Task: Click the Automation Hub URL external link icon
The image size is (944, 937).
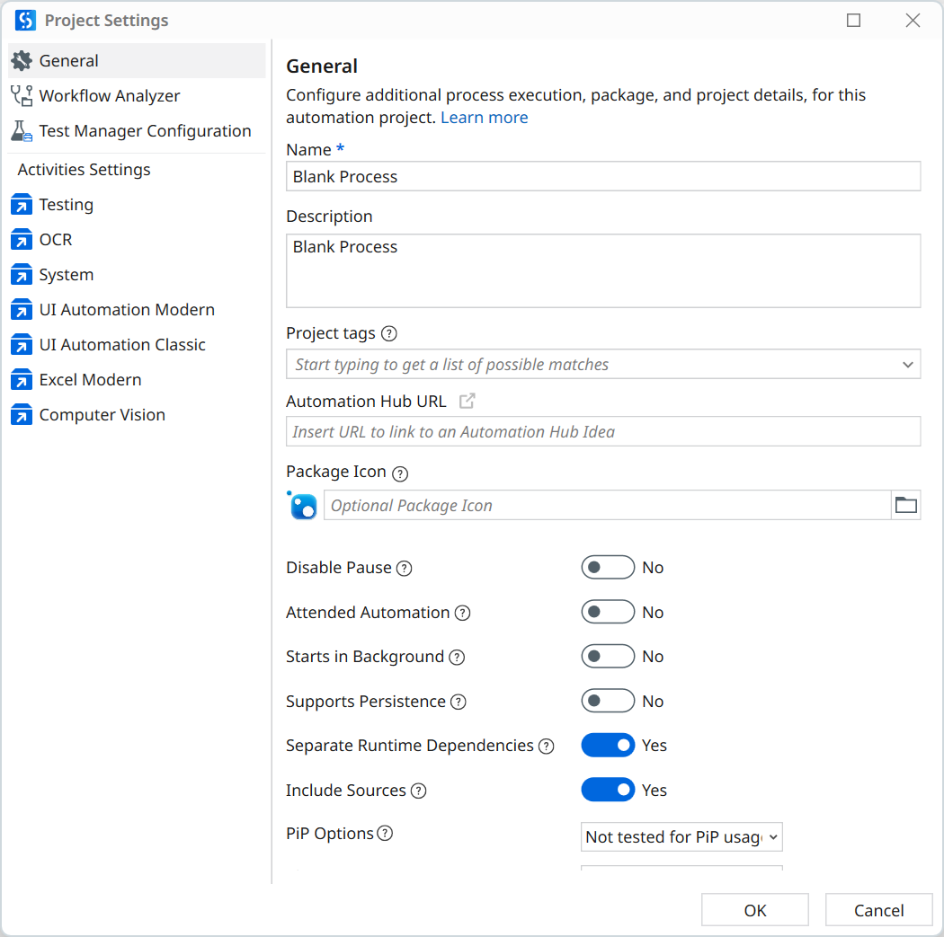Action: pos(467,402)
